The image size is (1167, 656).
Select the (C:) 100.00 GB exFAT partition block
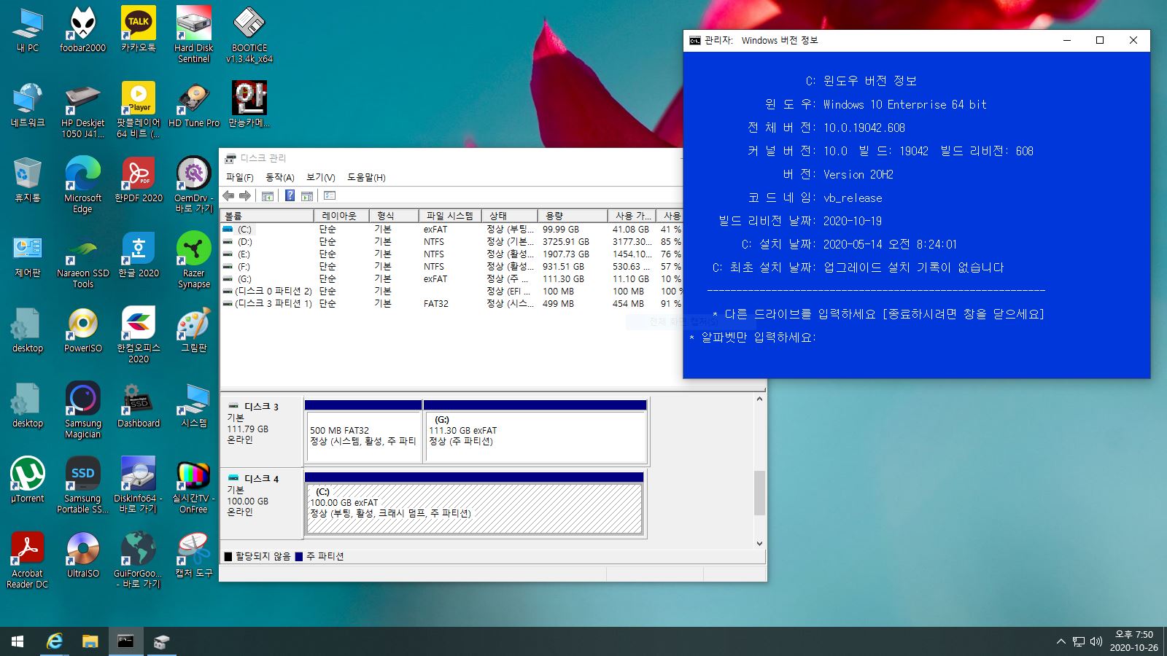point(474,503)
